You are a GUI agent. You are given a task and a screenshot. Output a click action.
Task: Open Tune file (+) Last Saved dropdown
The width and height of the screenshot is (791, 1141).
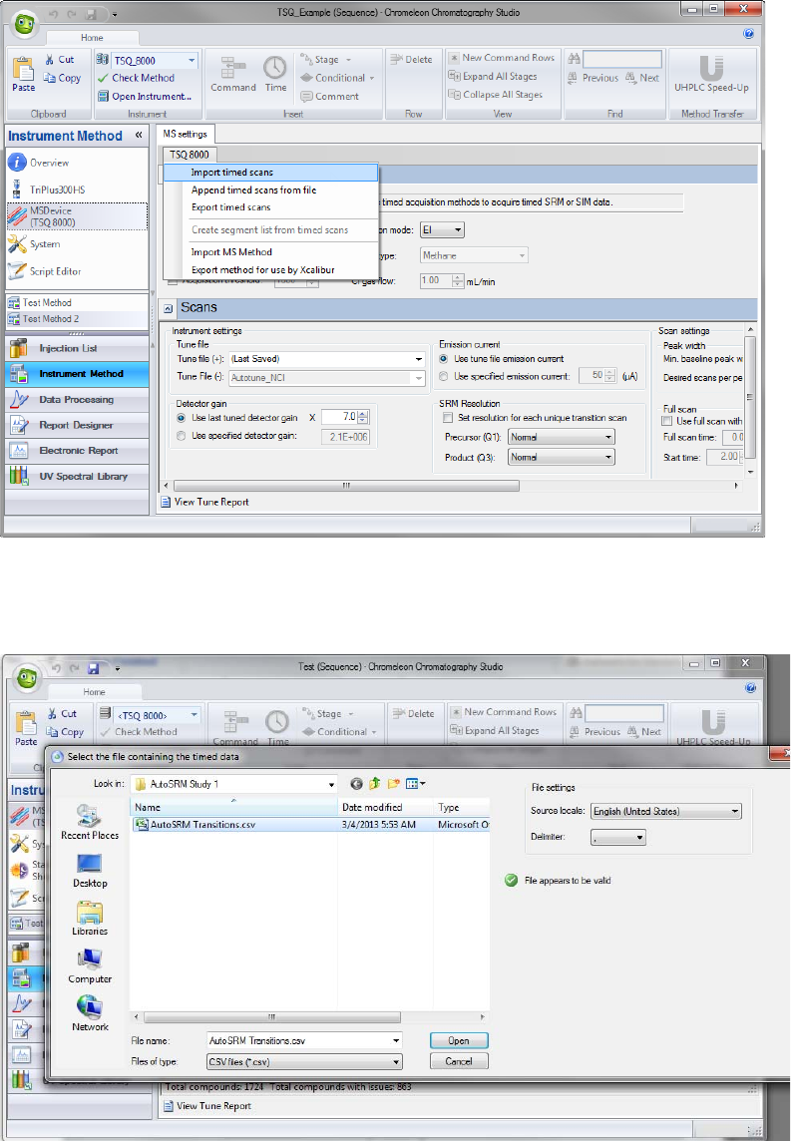(418, 359)
